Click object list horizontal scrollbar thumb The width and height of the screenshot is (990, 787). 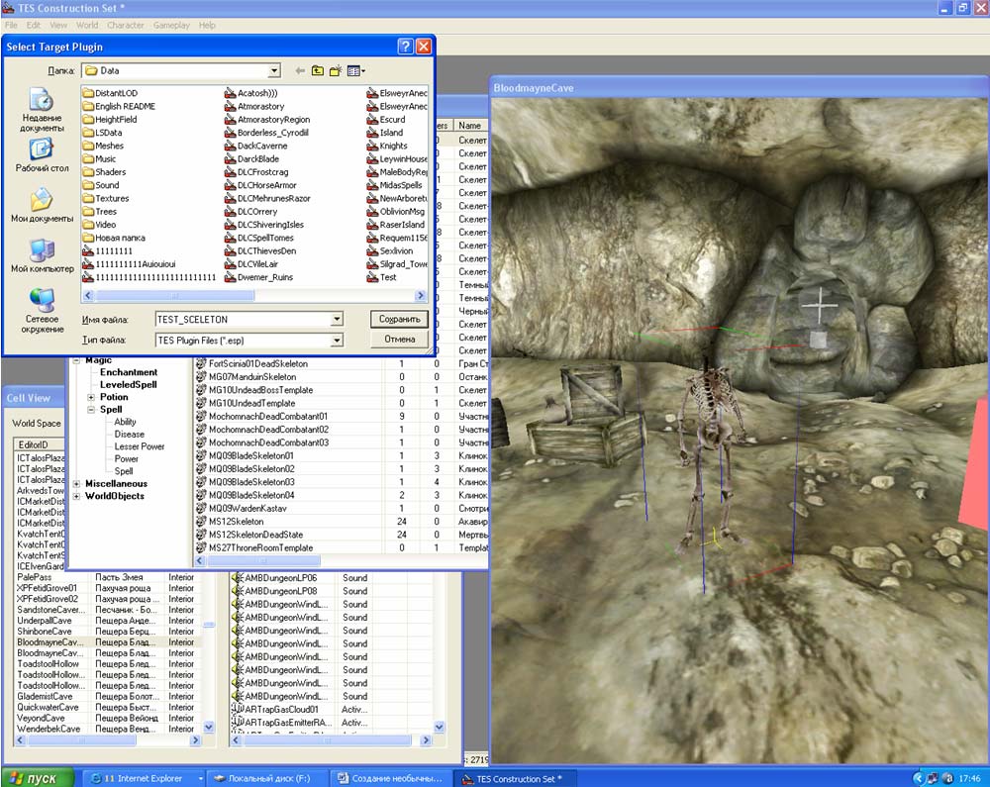264,560
